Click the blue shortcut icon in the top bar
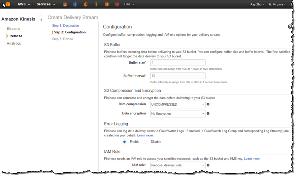 [x=75, y=4]
